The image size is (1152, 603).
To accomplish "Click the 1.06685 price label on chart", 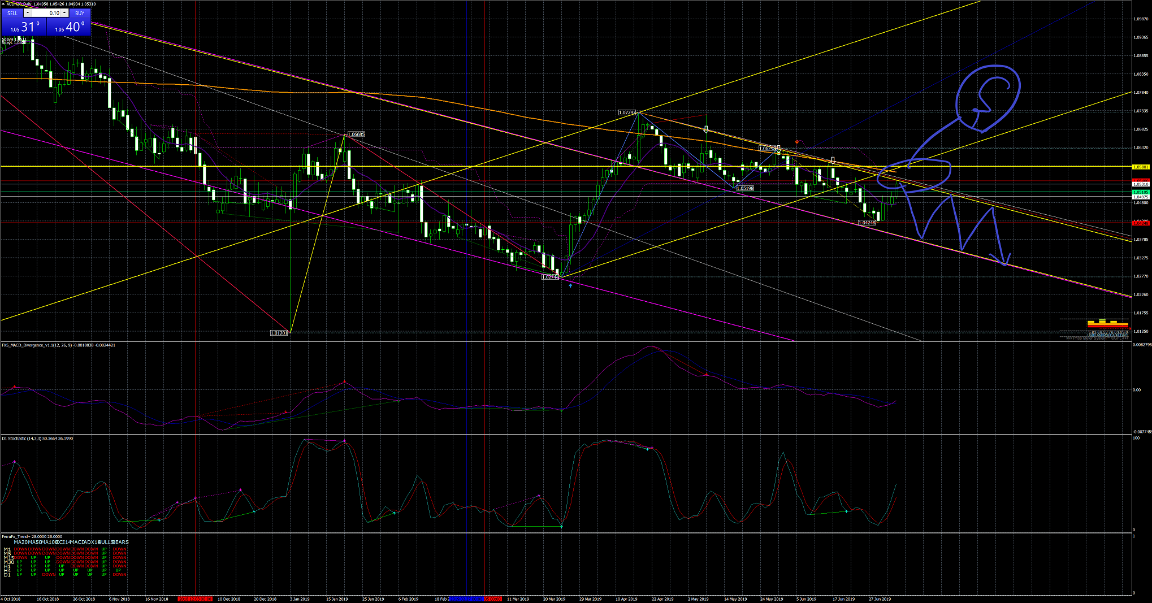I will [x=356, y=135].
